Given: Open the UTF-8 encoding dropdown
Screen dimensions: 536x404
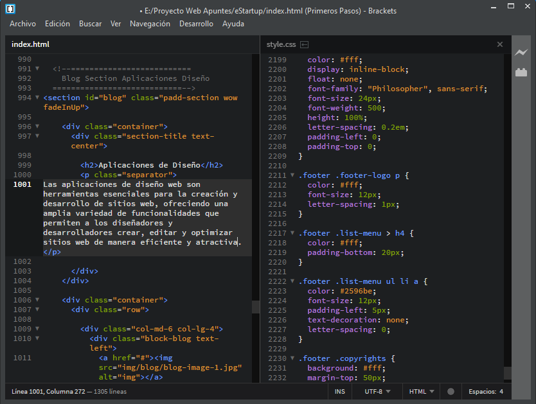Looking at the screenshot, I should click(x=377, y=391).
